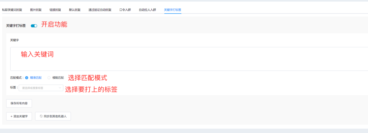Select the 精准匹配 radio button

point(27,78)
